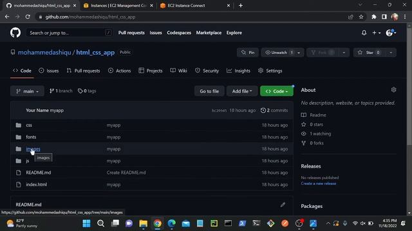Click the index.html file icon
This screenshot has height=231, width=412.
click(19, 185)
